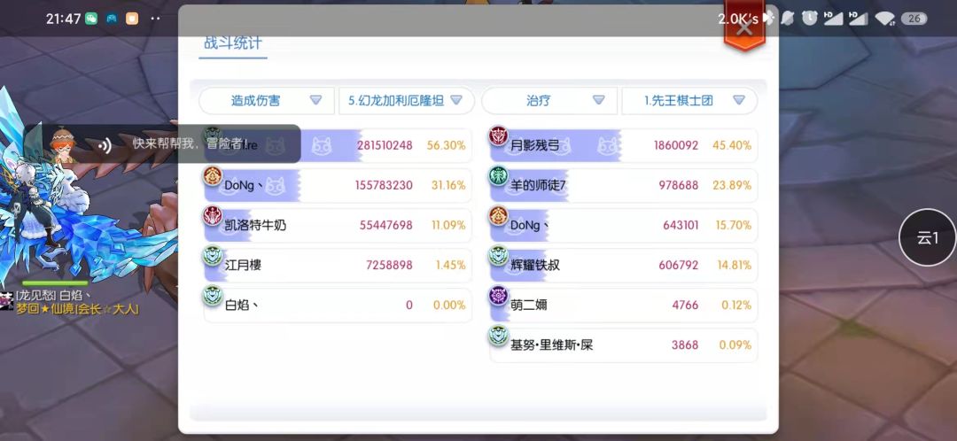
Task: Select damage value 7258898
Action: (389, 266)
